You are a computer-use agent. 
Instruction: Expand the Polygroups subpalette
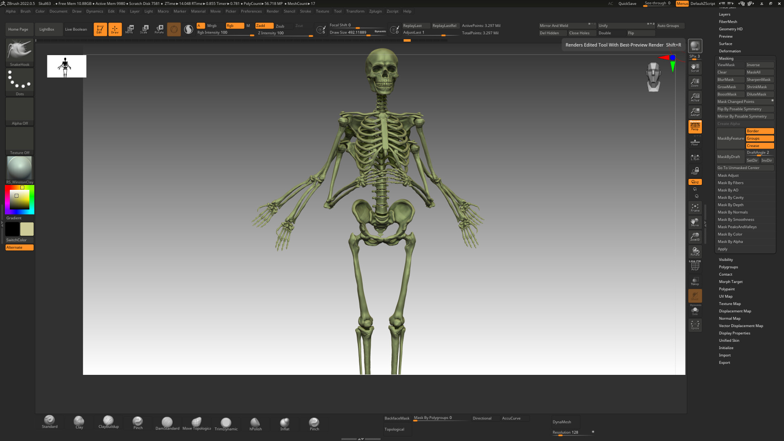click(x=728, y=267)
